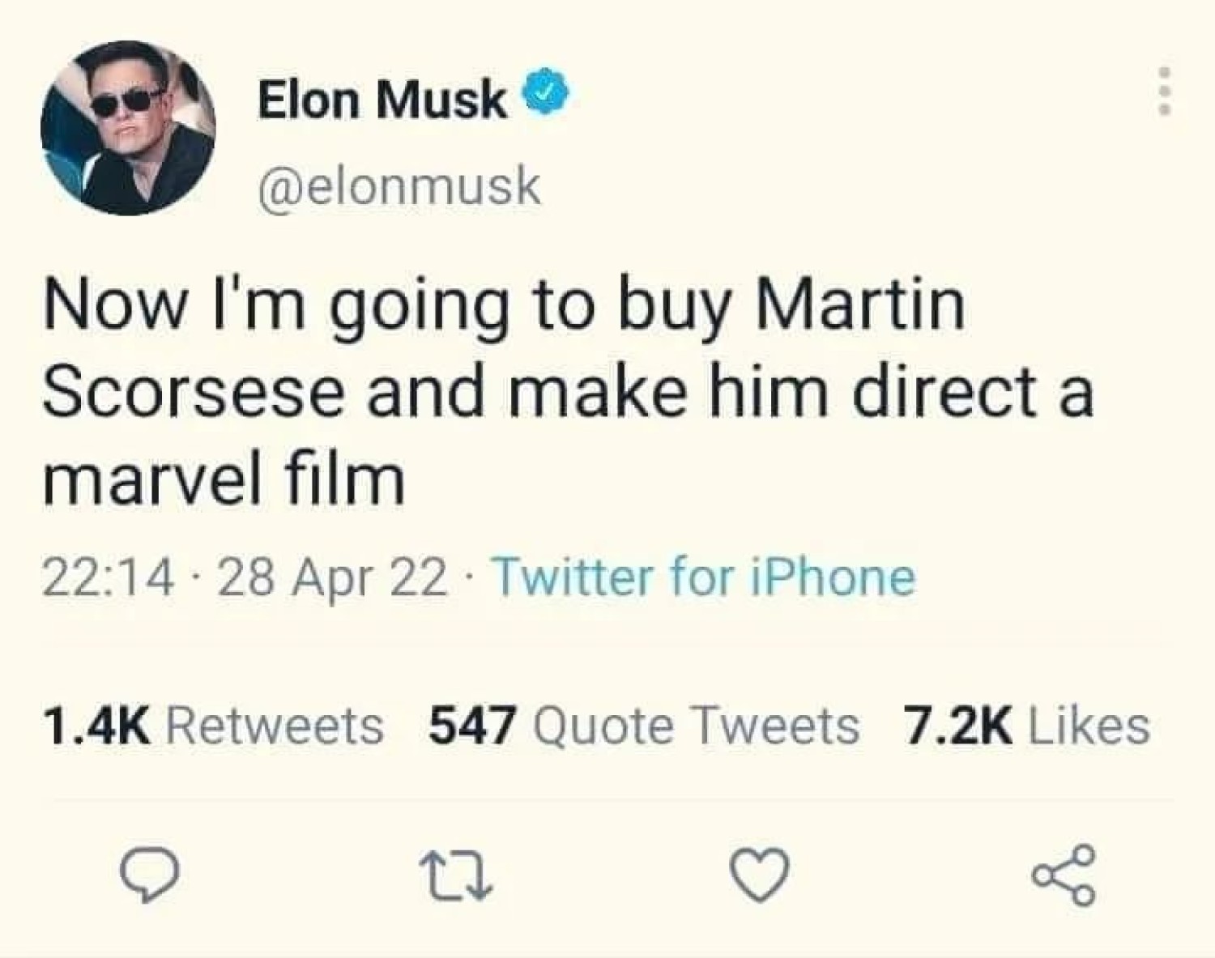Image resolution: width=1215 pixels, height=958 pixels.
Task: View the 1.4K Retweets list
Action: coord(214,725)
